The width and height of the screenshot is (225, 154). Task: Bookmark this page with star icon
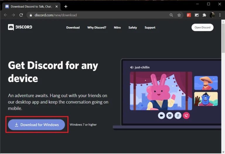[x=179, y=15]
